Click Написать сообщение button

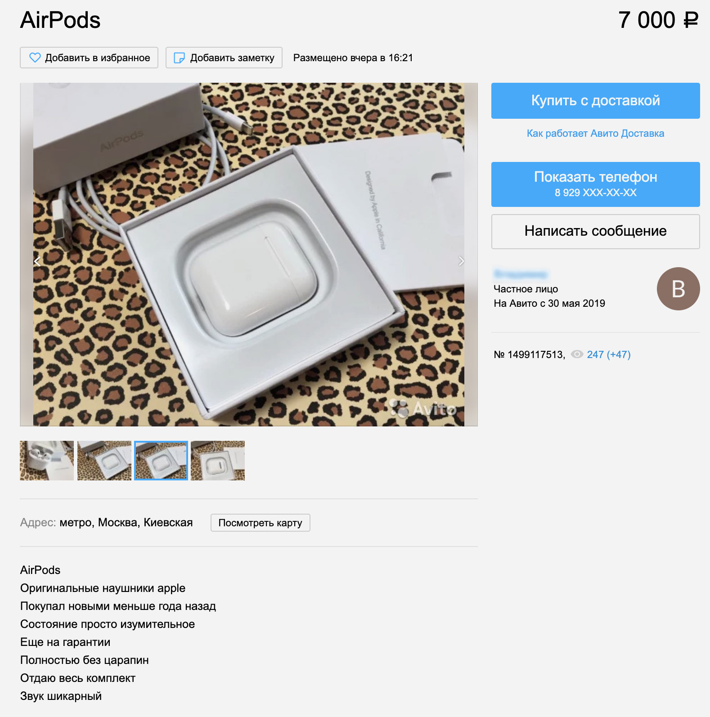point(595,231)
